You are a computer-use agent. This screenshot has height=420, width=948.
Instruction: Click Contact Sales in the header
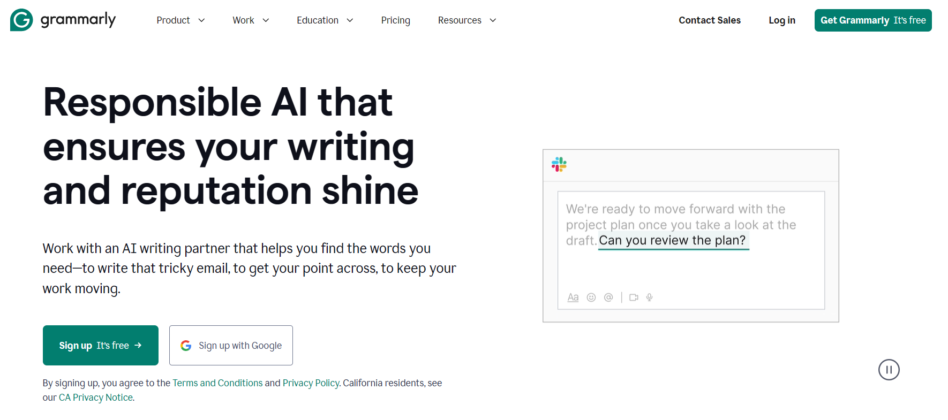coord(709,20)
